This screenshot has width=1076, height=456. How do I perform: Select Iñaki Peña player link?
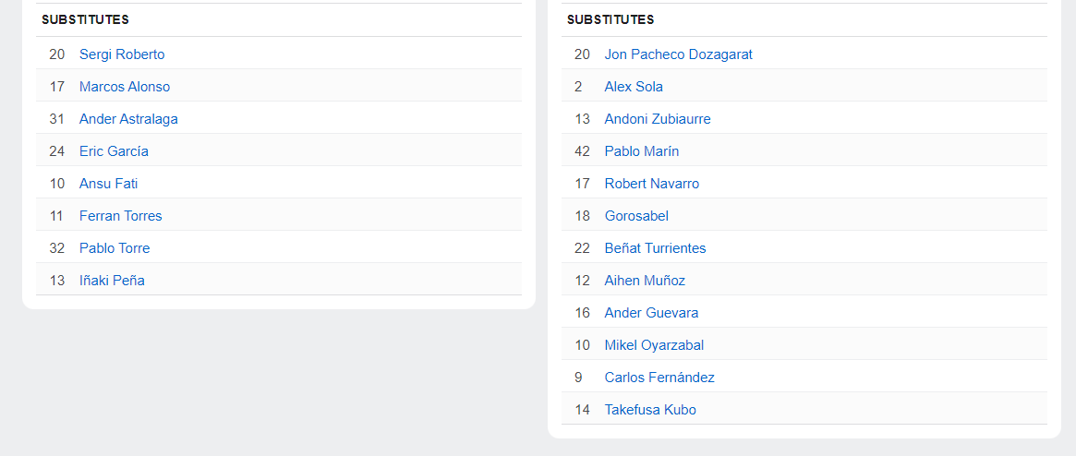[x=112, y=281]
